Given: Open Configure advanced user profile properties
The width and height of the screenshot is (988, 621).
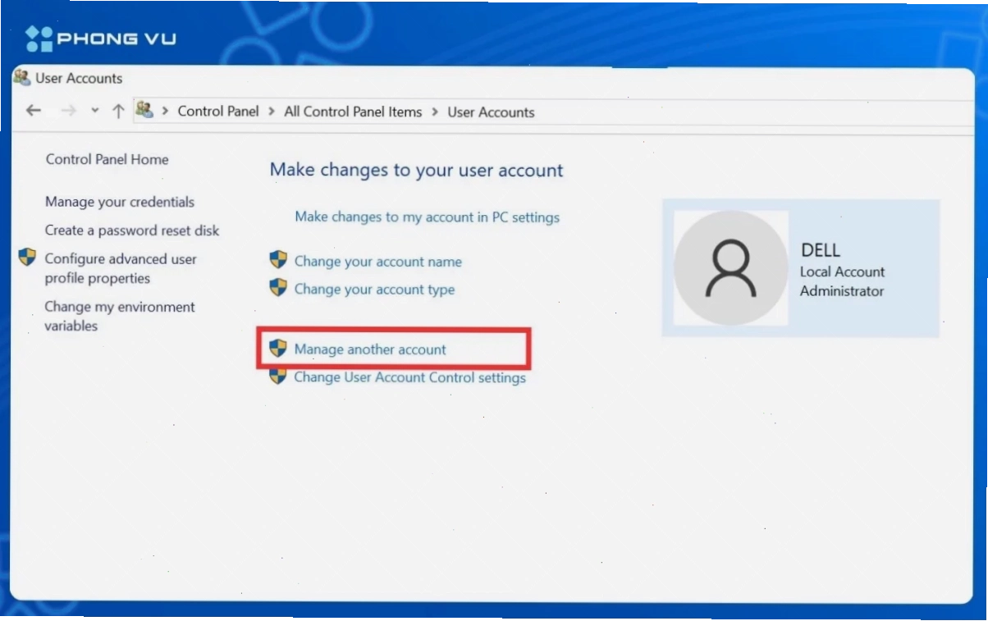Looking at the screenshot, I should (x=121, y=268).
